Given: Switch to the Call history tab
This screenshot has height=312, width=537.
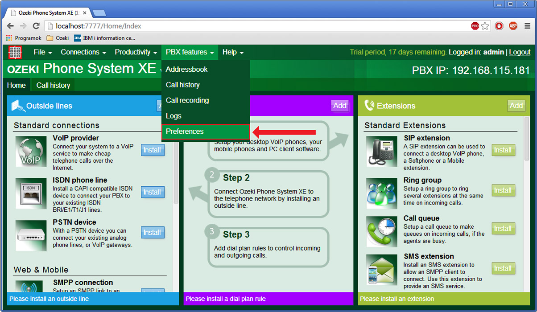Looking at the screenshot, I should click(53, 85).
